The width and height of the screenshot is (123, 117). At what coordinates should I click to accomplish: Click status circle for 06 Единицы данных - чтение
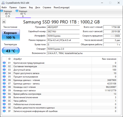(x=4, y=80)
